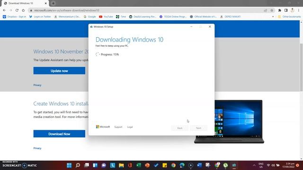This screenshot has height=170, width=303.
Task: Open taskbar Search
Action: (x=78, y=165)
